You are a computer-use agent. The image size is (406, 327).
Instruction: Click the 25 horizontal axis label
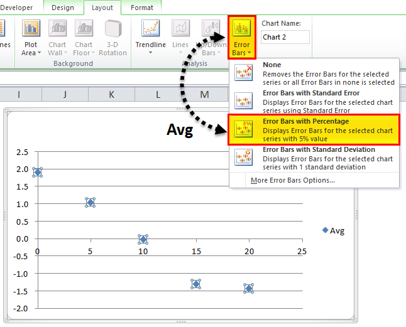(x=302, y=251)
